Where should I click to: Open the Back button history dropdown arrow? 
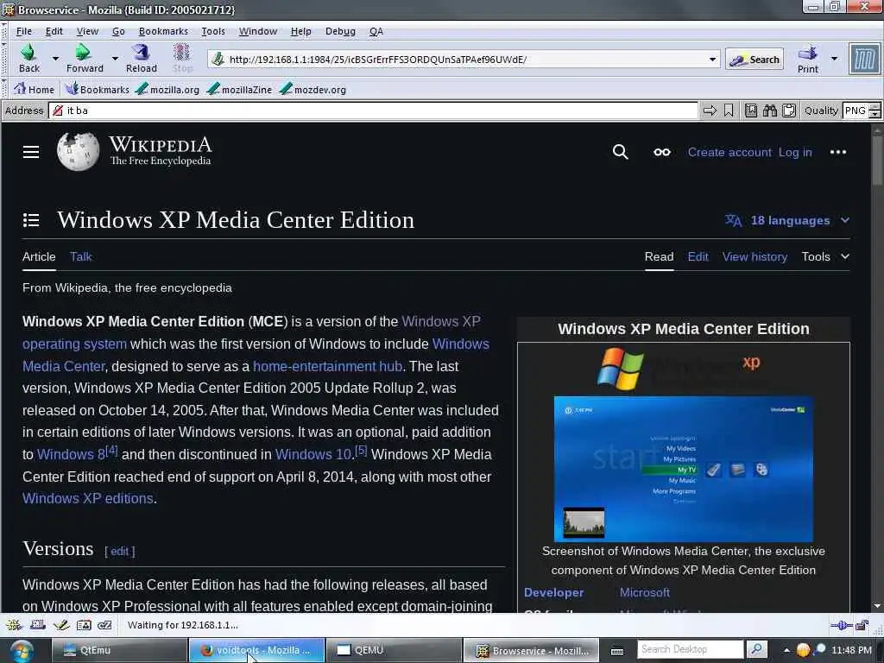point(55,58)
